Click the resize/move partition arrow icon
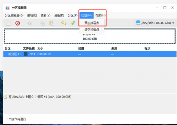This screenshot has width=177, height=125. click(30, 23)
